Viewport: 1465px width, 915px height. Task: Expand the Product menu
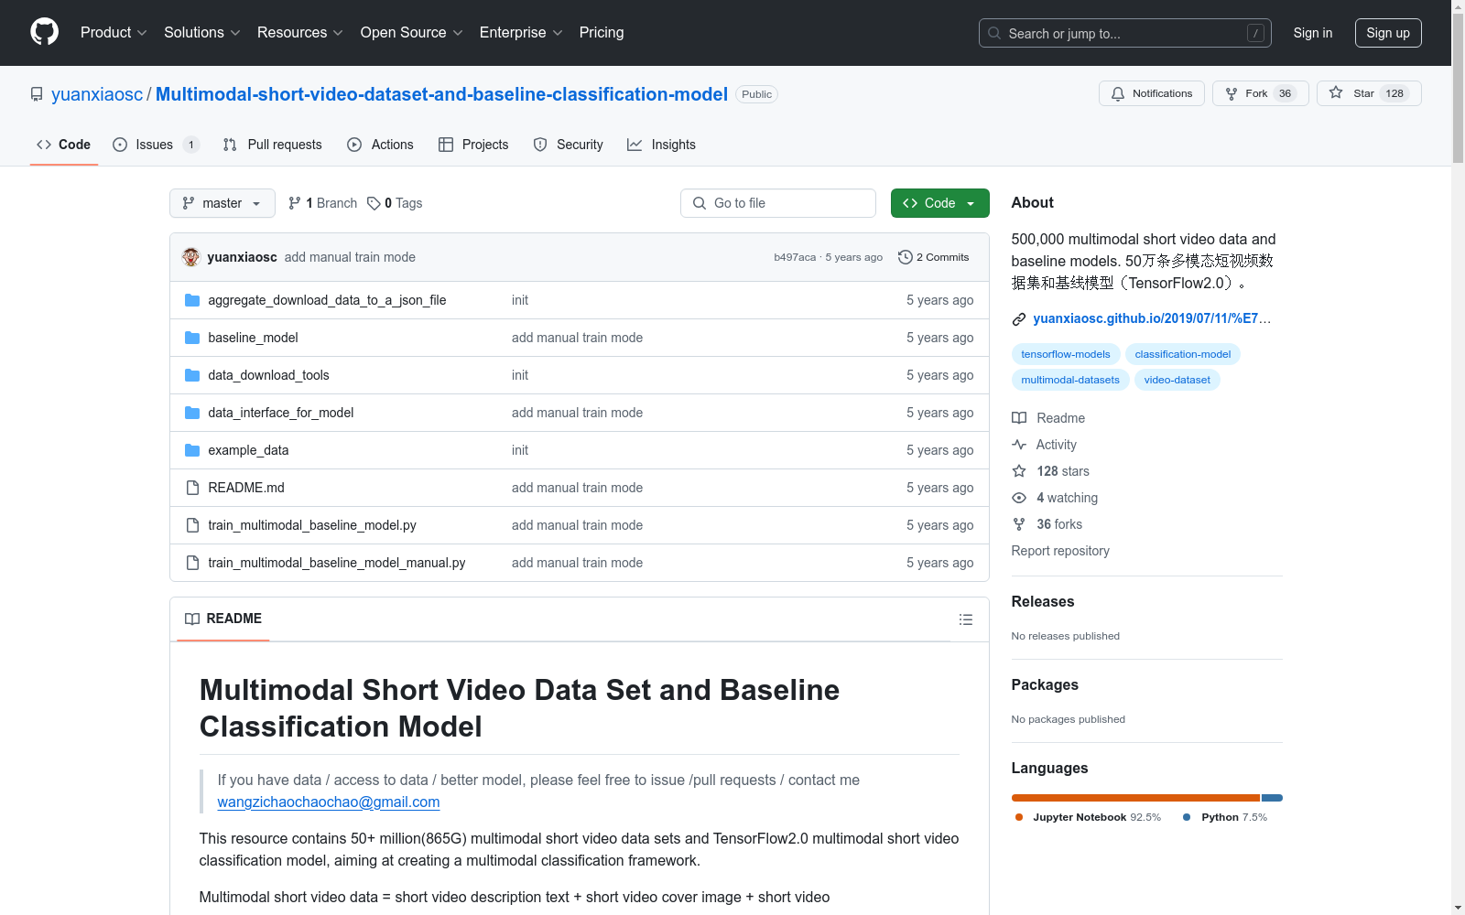pyautogui.click(x=114, y=32)
